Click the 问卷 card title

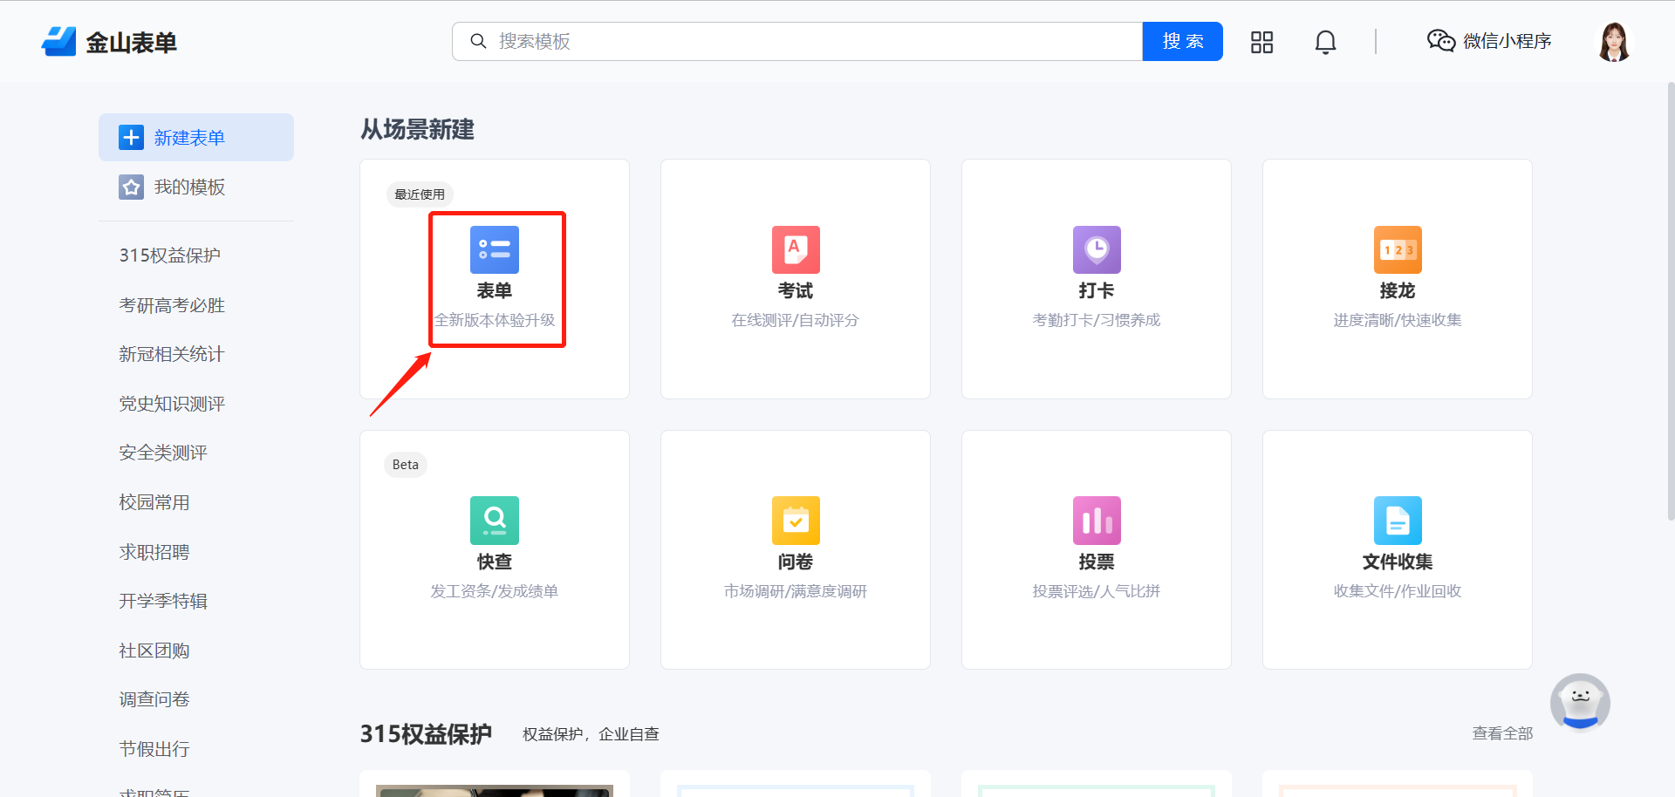[796, 562]
